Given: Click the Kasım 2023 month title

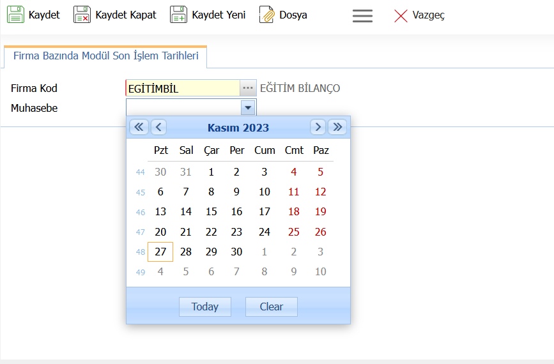Looking at the screenshot, I should click(x=238, y=128).
